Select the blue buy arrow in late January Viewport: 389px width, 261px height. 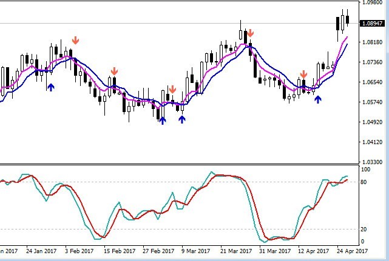[x=50, y=87]
